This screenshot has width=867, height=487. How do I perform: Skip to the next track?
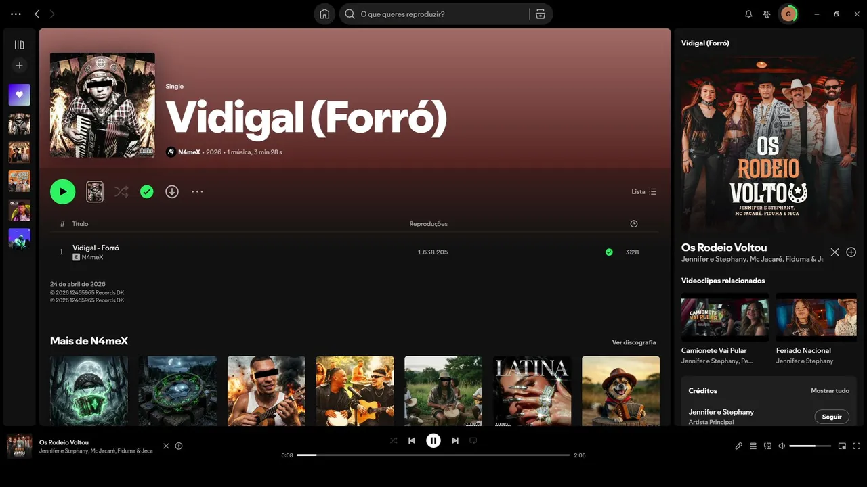[455, 440]
